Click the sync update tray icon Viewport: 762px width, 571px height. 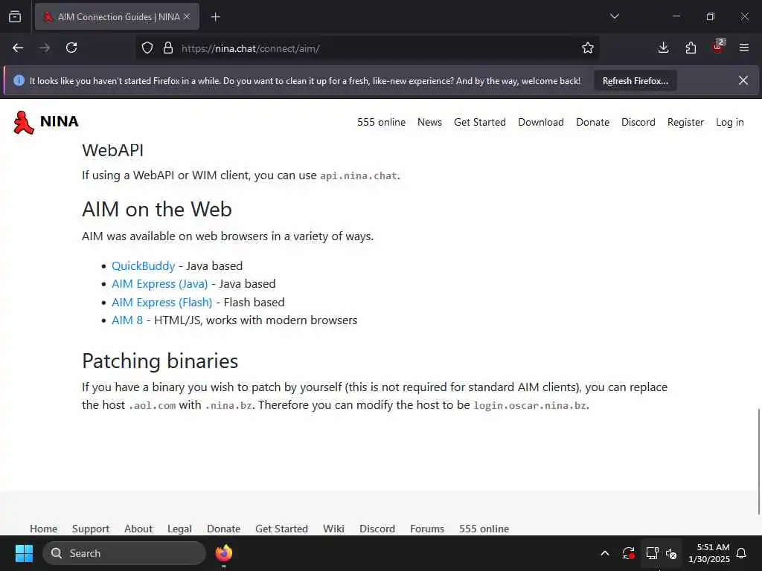[x=628, y=553]
